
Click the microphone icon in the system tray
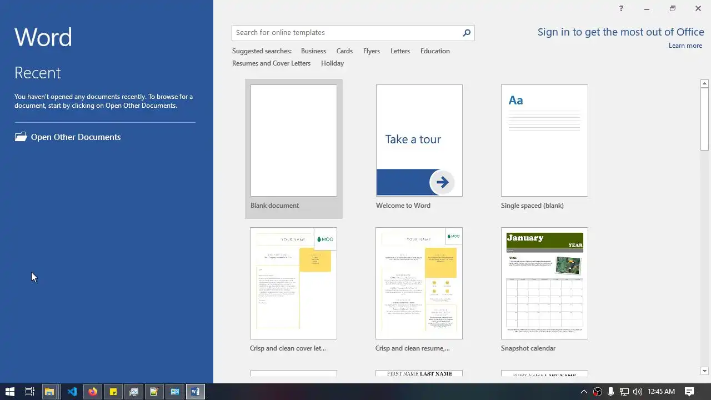tap(610, 392)
